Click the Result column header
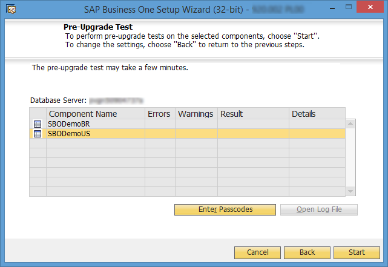The image size is (388, 267). pyautogui.click(x=254, y=114)
